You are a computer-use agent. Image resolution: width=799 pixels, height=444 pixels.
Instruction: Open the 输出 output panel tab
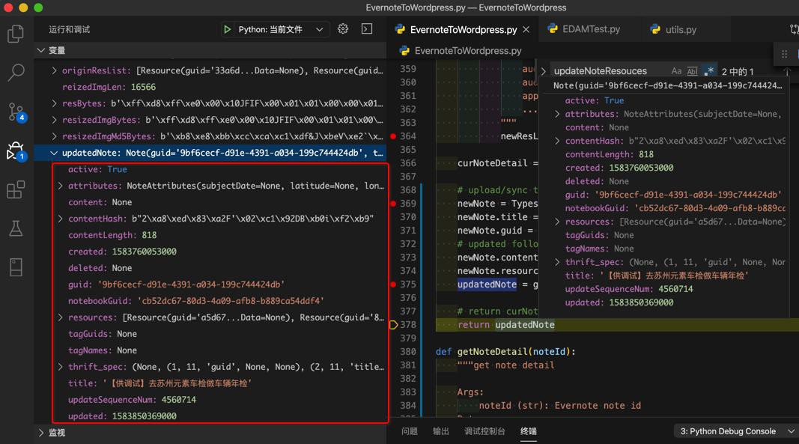pos(441,431)
